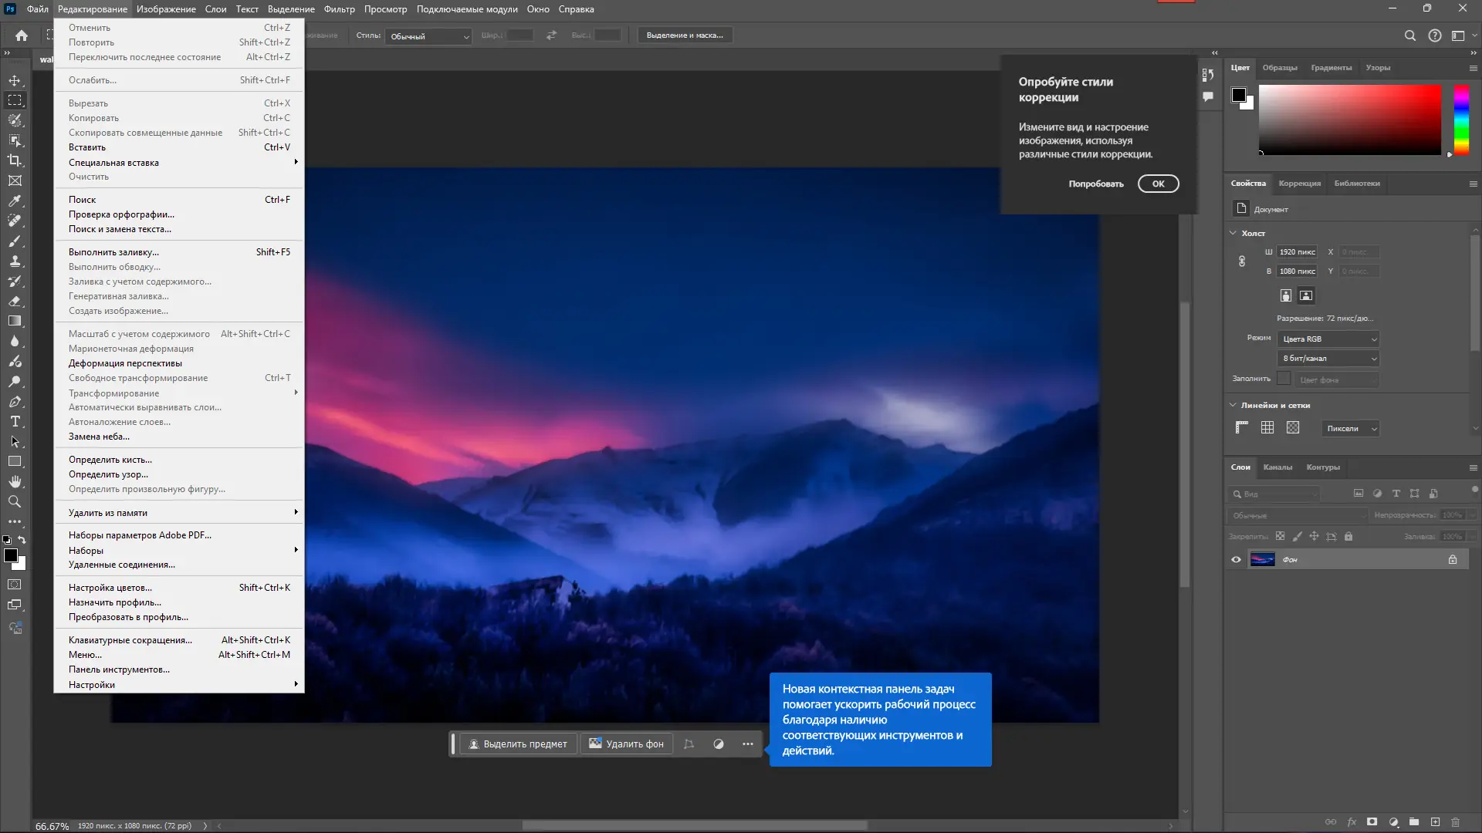Select the Eyedropper tool

tap(15, 201)
